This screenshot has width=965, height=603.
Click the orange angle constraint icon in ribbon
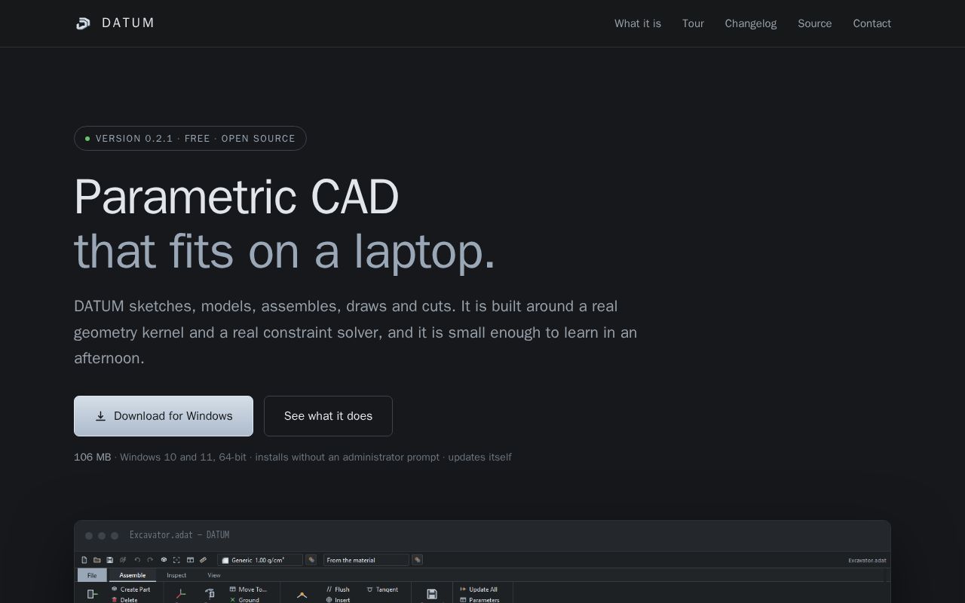(302, 595)
